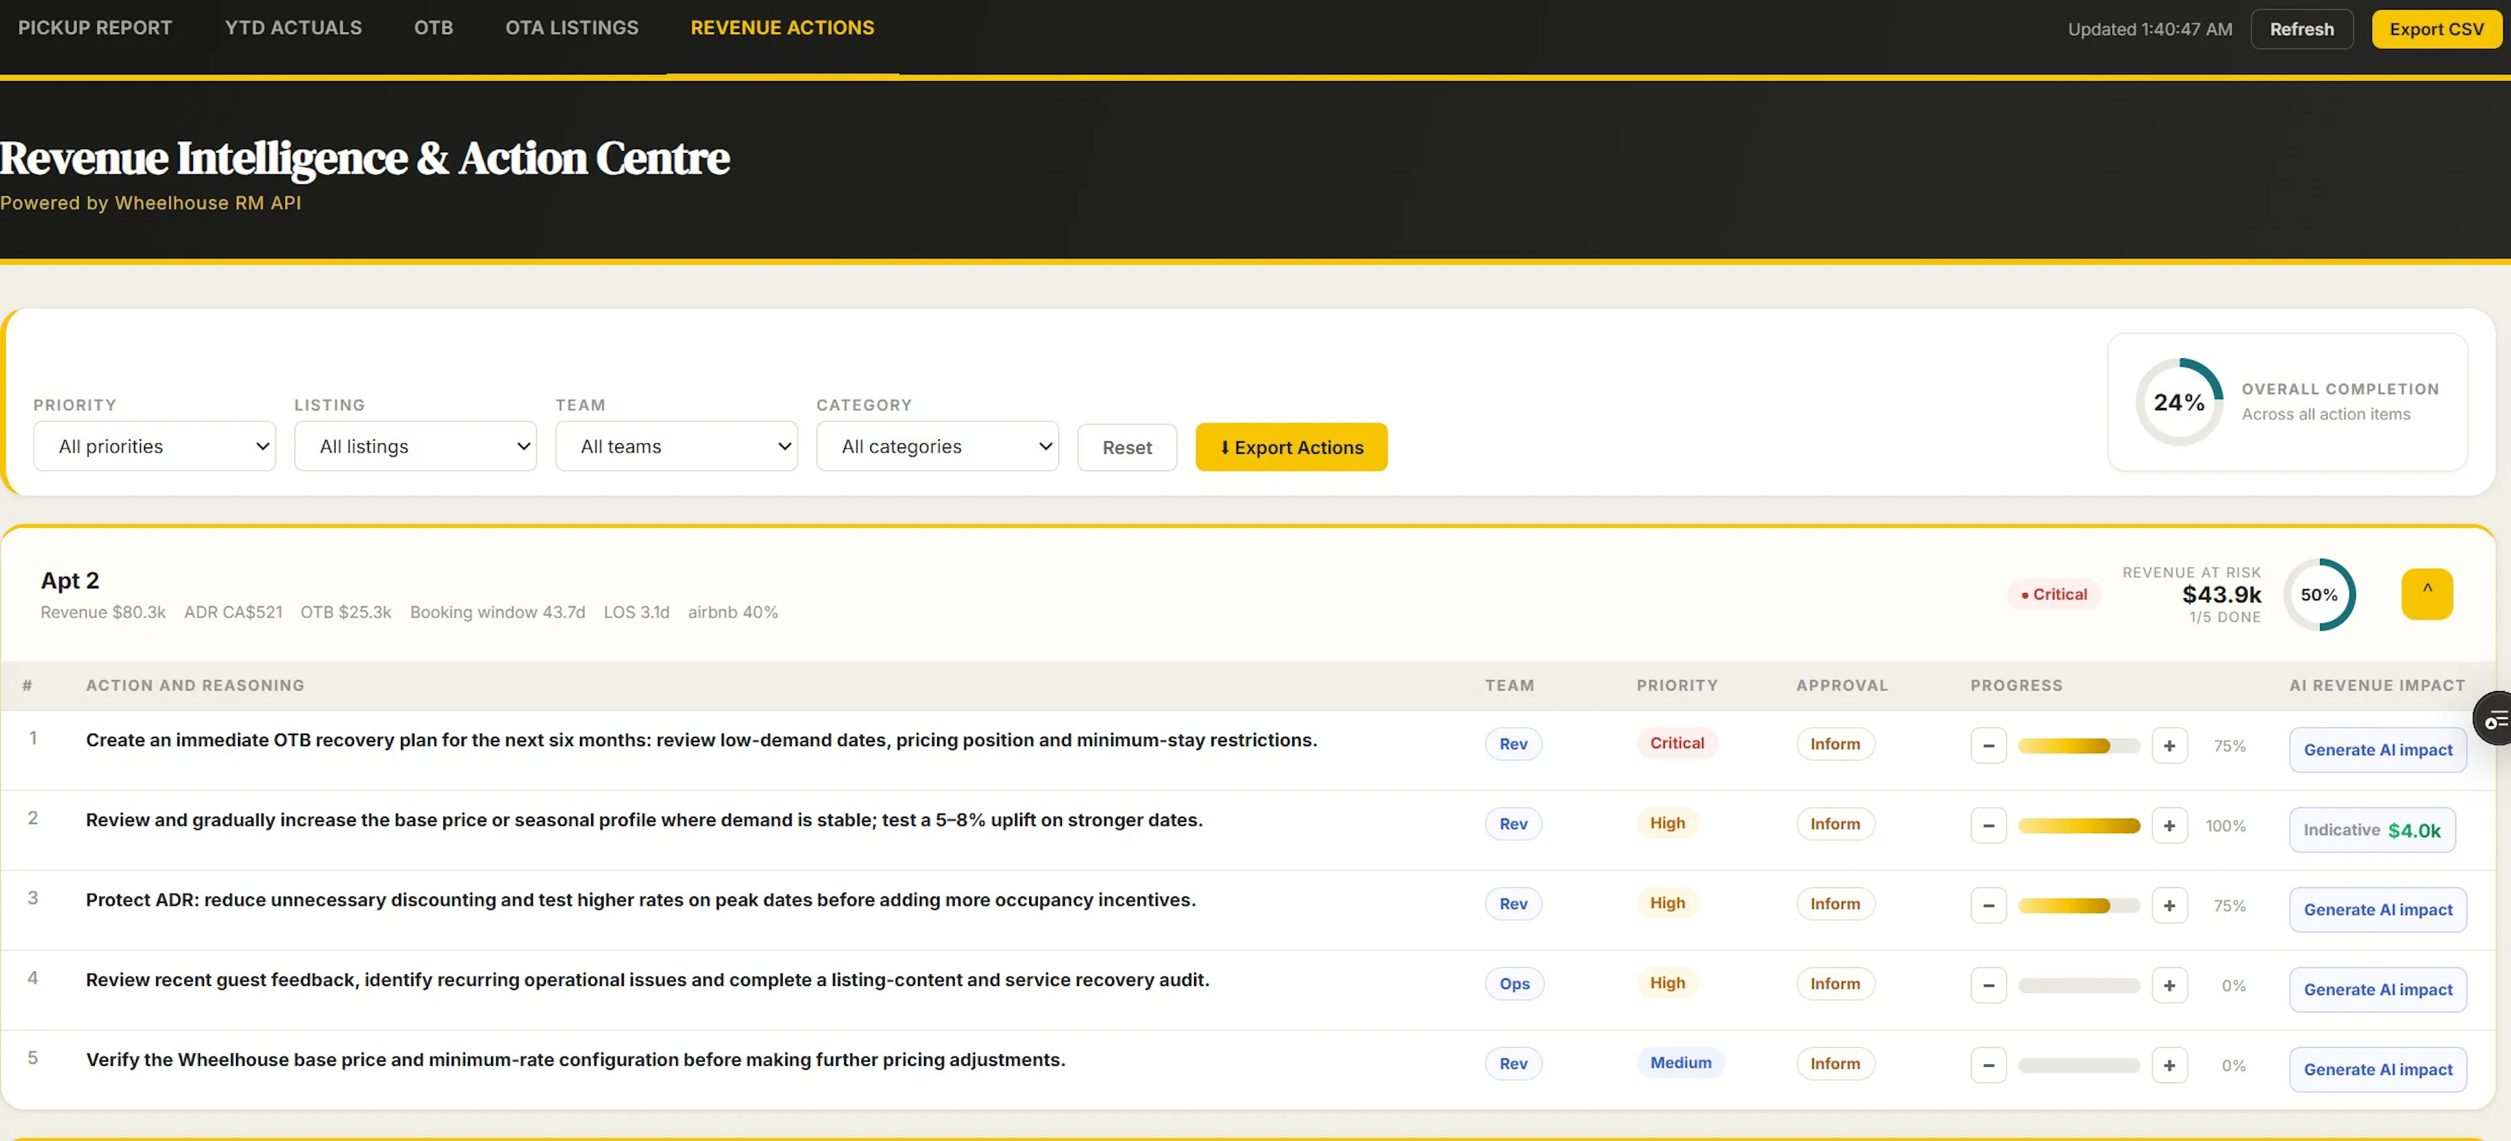Decrease progress for Protect ADR row
Viewport: 2511px width, 1141px height.
pos(1989,906)
